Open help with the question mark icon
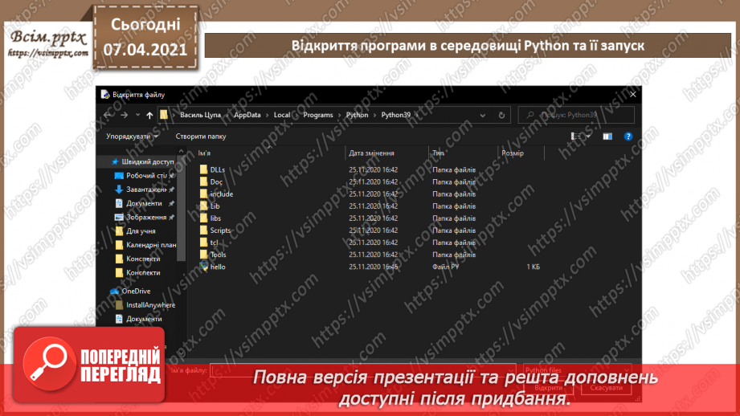Screen dimensions: 740x416 [x=628, y=137]
